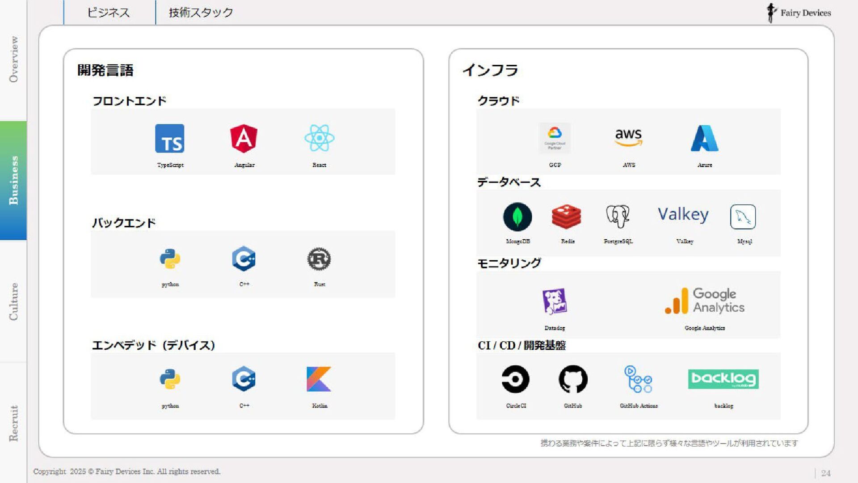Select the Datadog dog logo
Viewport: 858px width, 483px height.
(555, 301)
